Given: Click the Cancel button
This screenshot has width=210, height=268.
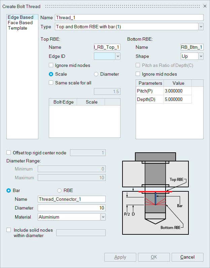Looking at the screenshot, I should [187, 257].
